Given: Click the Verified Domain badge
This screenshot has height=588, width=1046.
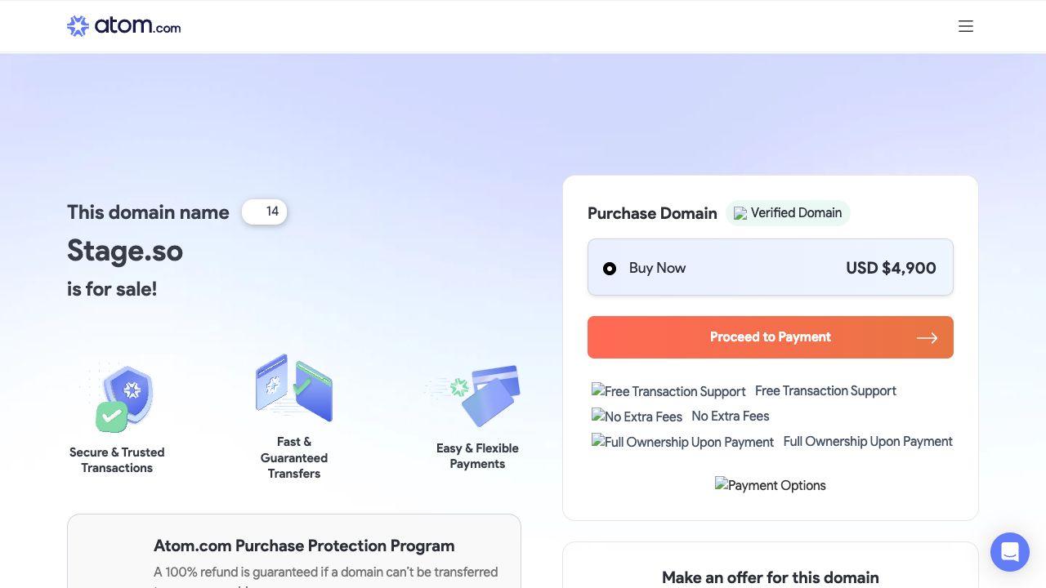Looking at the screenshot, I should click(x=788, y=213).
